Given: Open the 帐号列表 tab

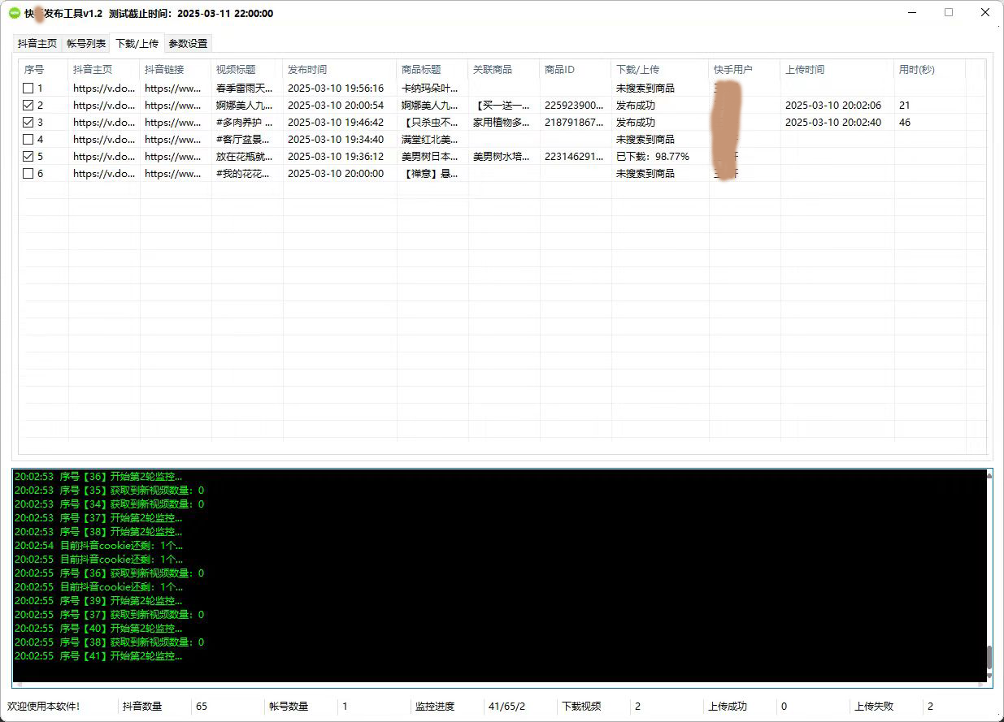Looking at the screenshot, I should [86, 44].
